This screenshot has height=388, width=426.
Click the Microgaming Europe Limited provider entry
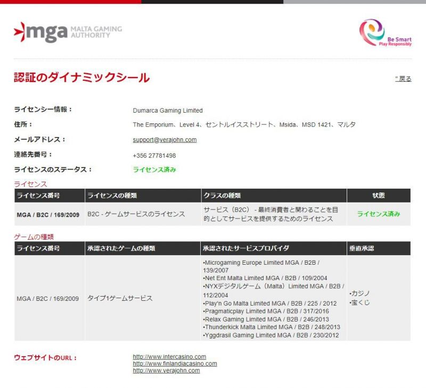click(261, 266)
